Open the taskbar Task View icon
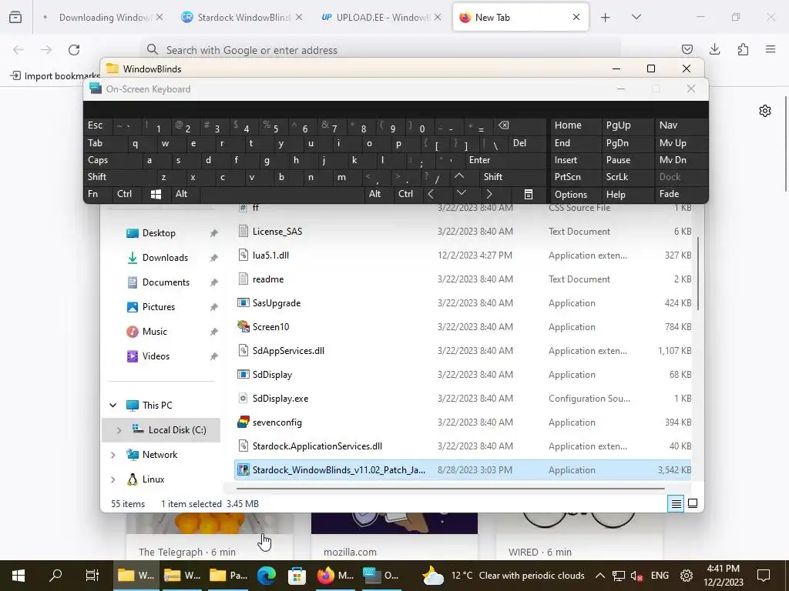The height and width of the screenshot is (591, 789). [x=92, y=576]
